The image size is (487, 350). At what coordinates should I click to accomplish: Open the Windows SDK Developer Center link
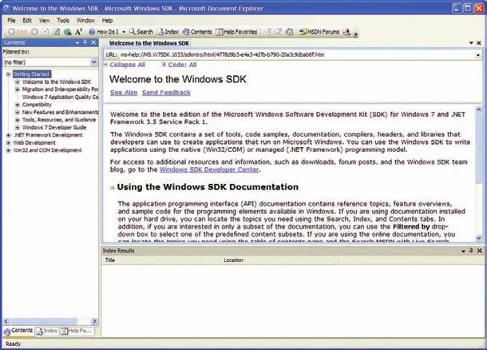click(209, 169)
